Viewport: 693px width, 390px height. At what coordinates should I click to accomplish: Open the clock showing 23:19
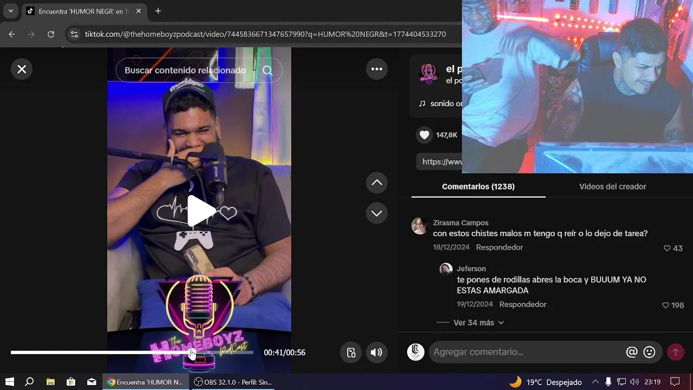(x=652, y=382)
